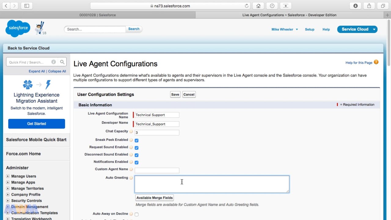The width and height of the screenshot is (391, 220).
Task: Open the Safari share menu
Action: 369,6
